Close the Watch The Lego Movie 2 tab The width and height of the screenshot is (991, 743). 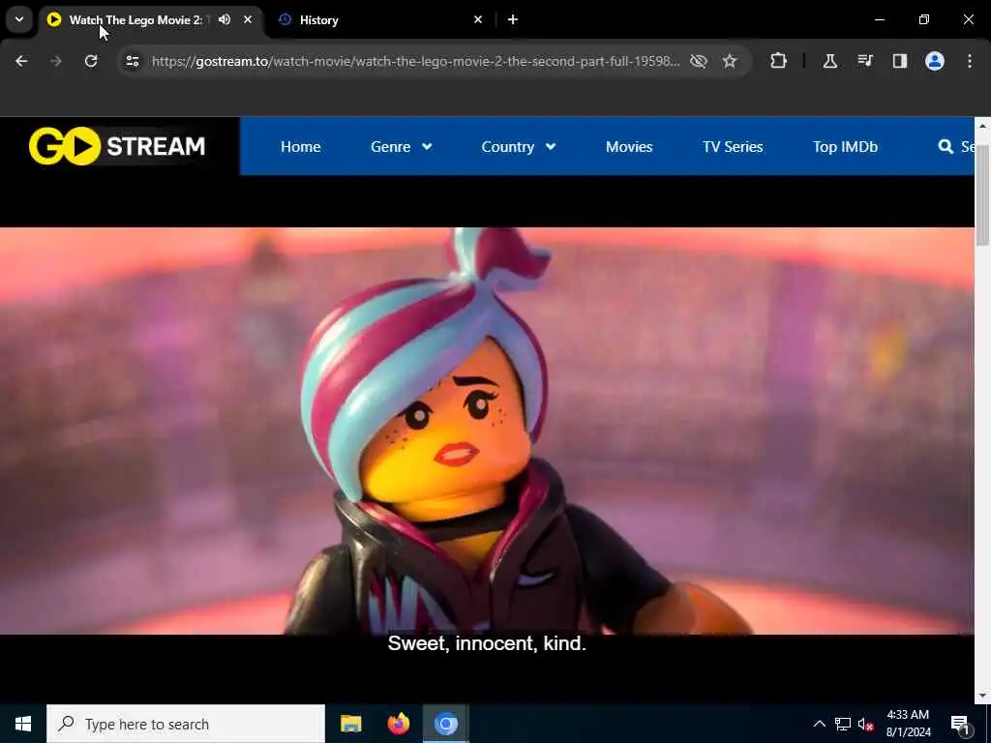(248, 19)
